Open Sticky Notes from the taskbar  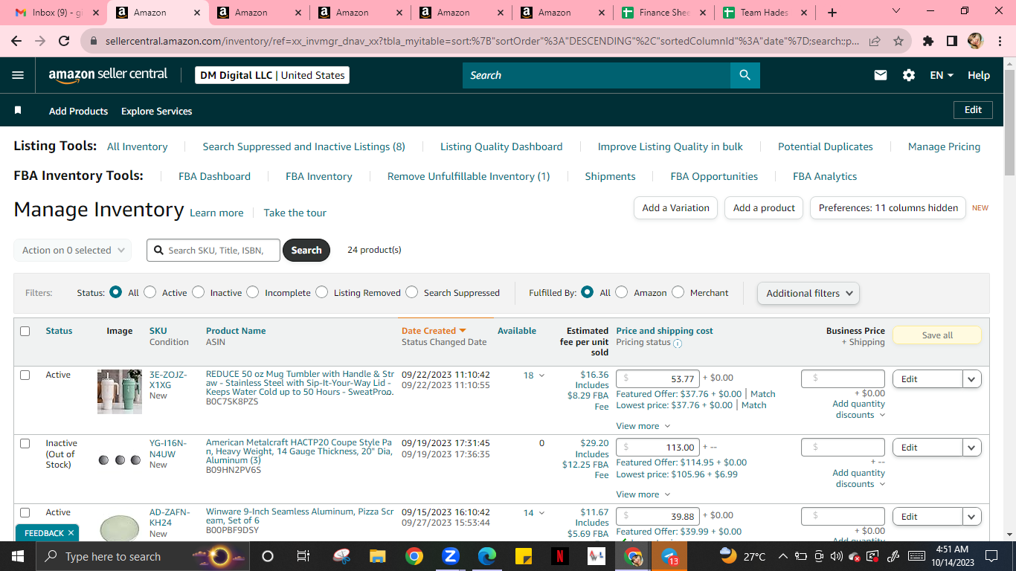pyautogui.click(x=523, y=556)
